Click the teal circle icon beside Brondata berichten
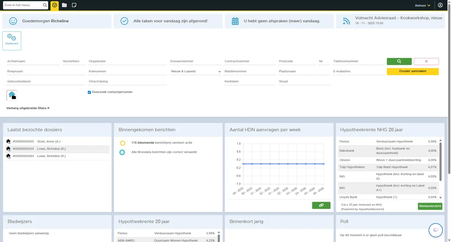 (122, 152)
